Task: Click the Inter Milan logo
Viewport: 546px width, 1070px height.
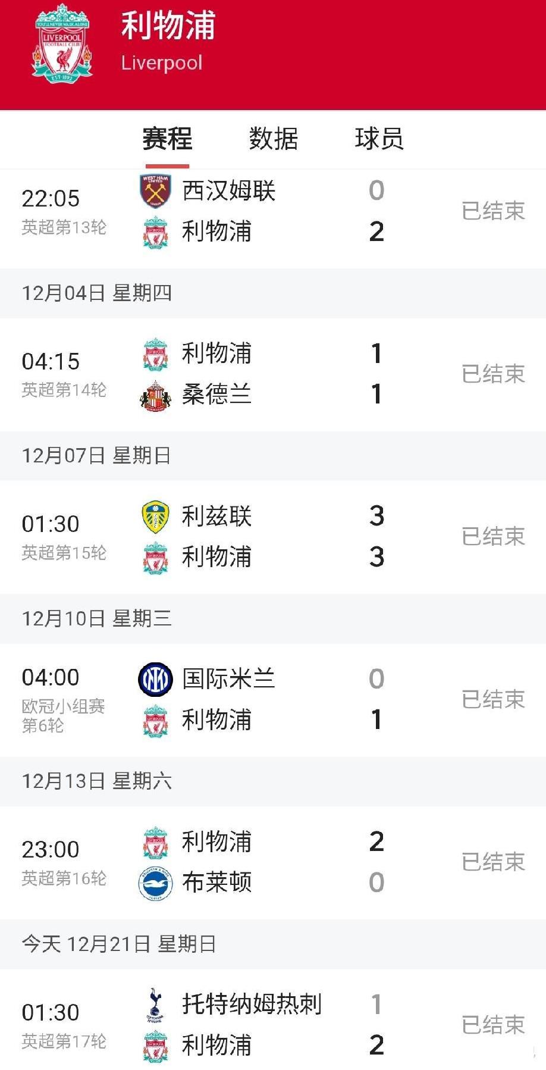Action: click(x=155, y=679)
